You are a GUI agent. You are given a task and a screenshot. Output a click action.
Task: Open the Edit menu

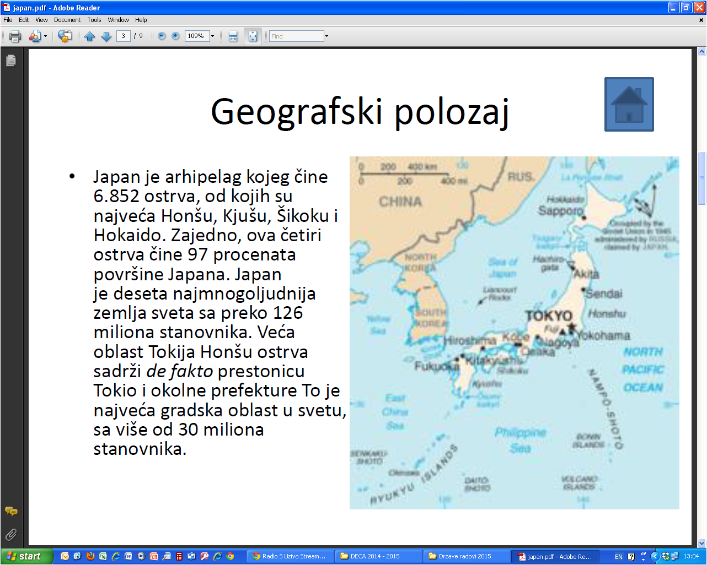pyautogui.click(x=24, y=20)
